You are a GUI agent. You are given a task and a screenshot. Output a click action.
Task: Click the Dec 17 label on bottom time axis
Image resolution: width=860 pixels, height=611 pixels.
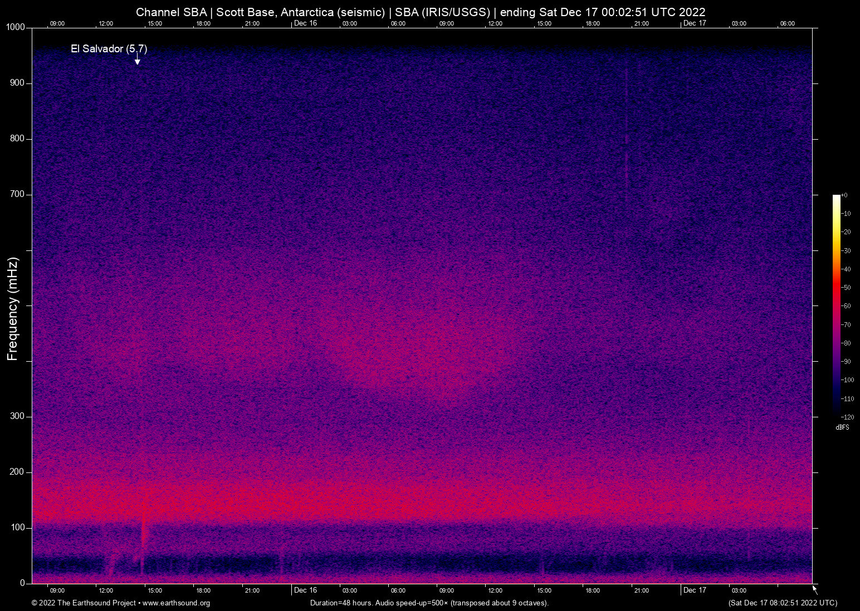click(x=695, y=590)
